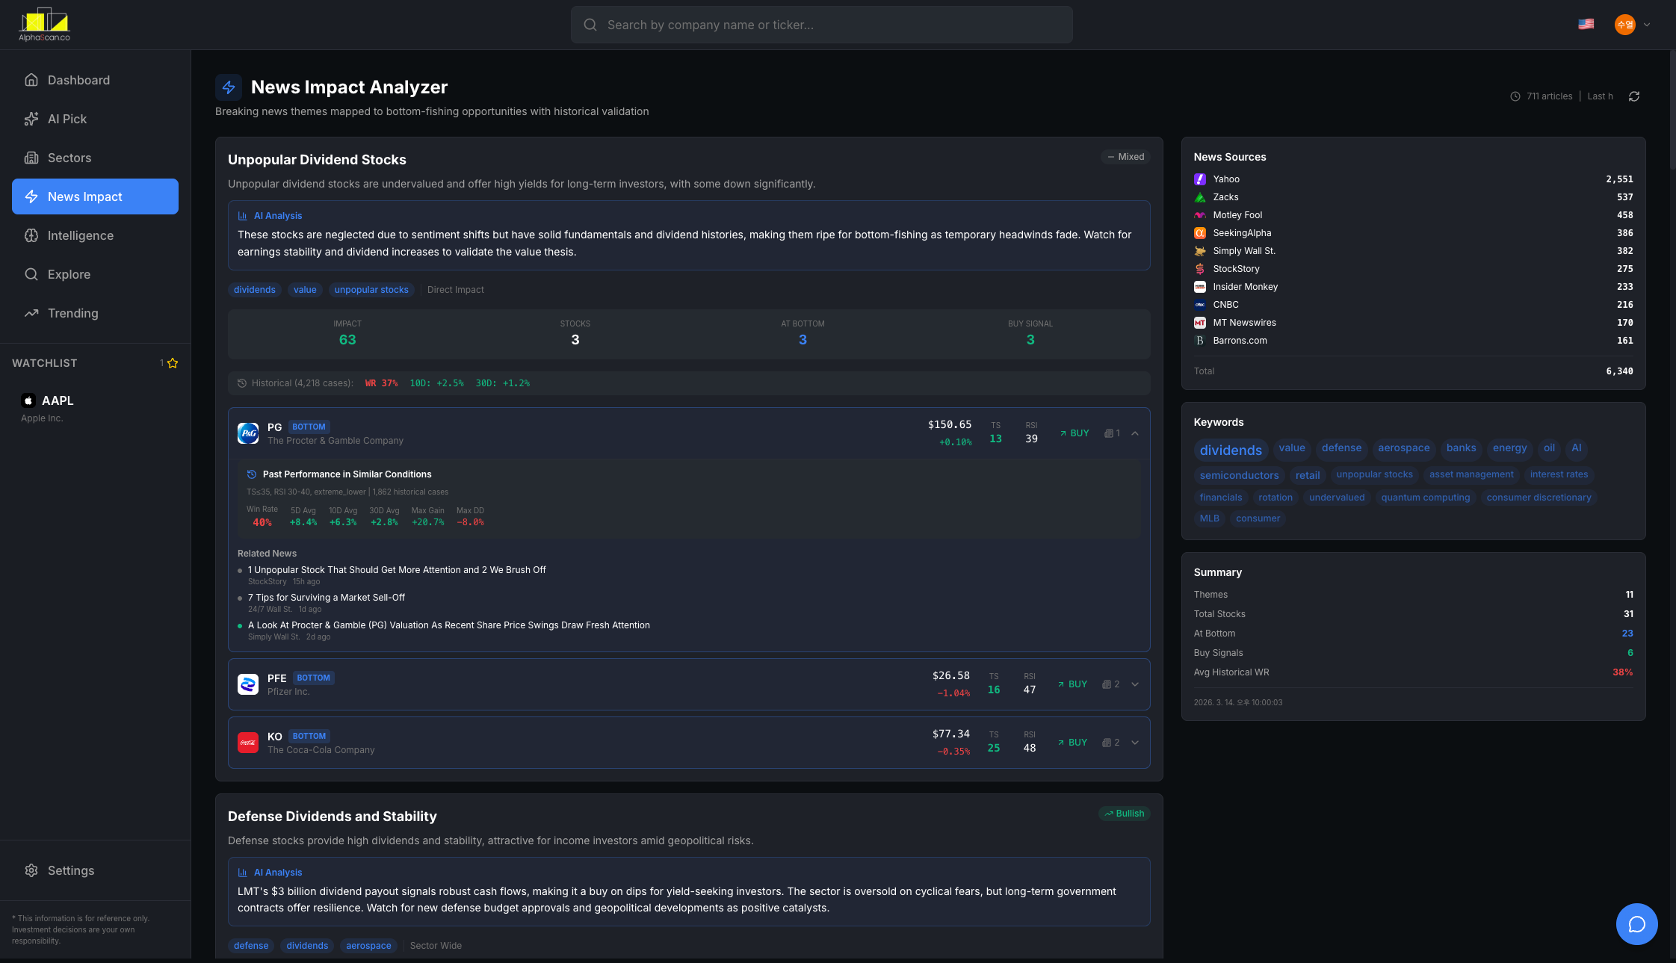The height and width of the screenshot is (963, 1676).
Task: Open the user account dropdown
Action: tap(1633, 24)
